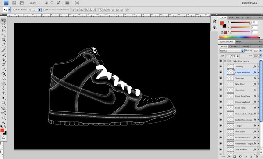Hide the Shoelaces layer with its eye icon
This screenshot has height=159, width=263.
point(221,78)
